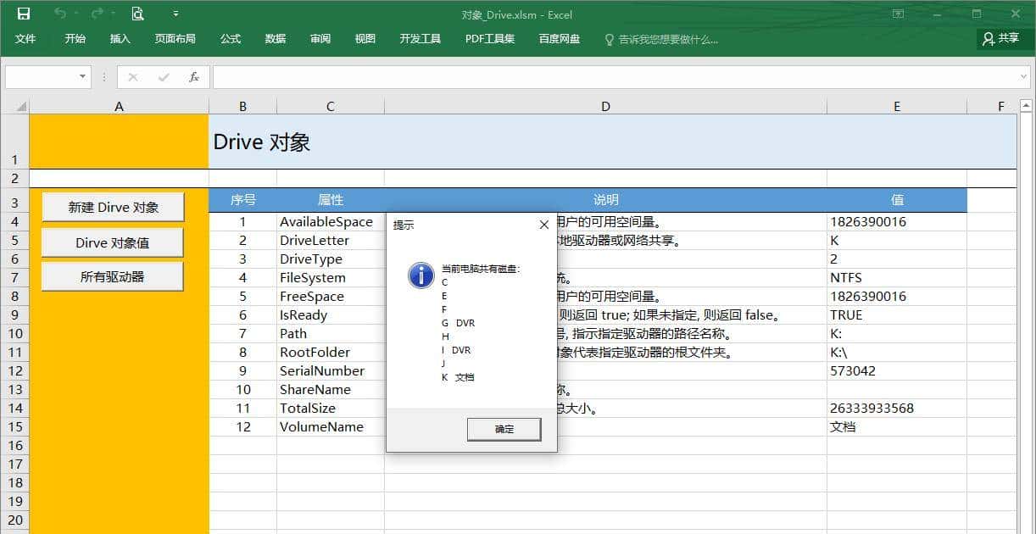Click the Redo icon
The width and height of the screenshot is (1036, 534).
coord(96,14)
